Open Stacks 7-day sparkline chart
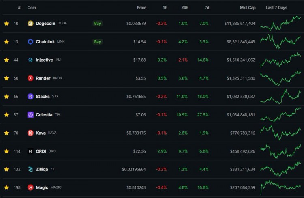 (280, 97)
